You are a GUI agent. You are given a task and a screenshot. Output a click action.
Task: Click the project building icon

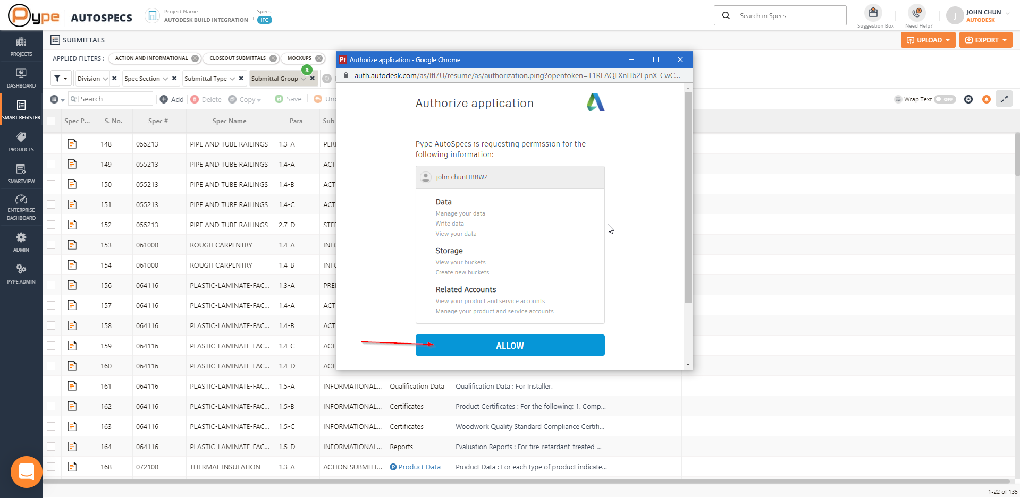152,16
